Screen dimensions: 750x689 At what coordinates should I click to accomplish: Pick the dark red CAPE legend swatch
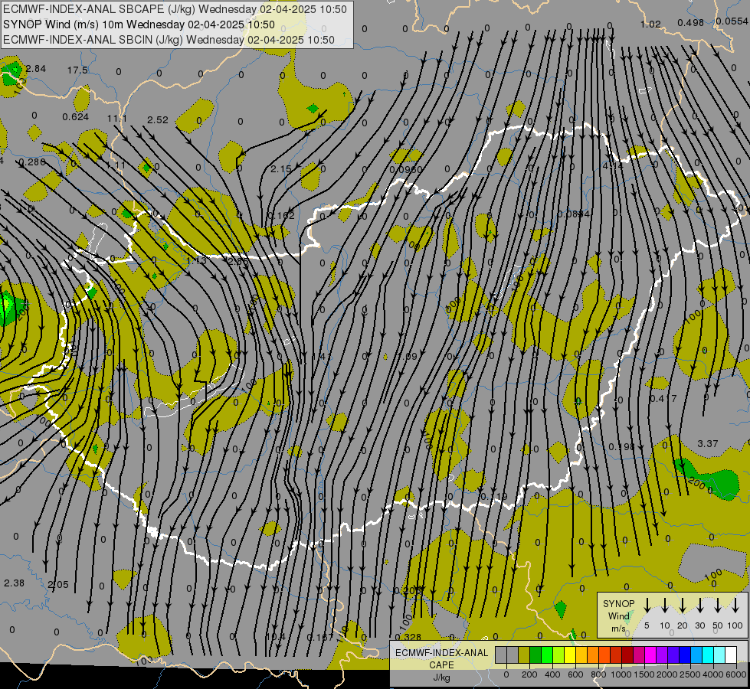coord(627,655)
